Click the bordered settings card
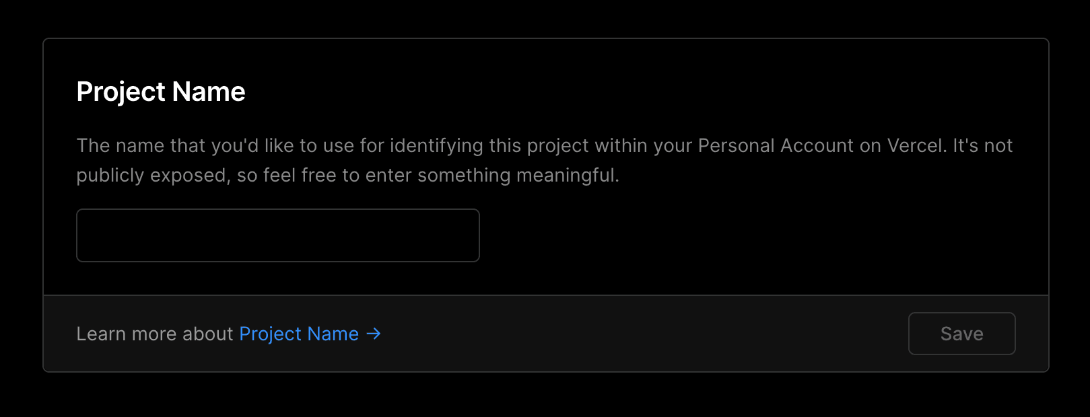The width and height of the screenshot is (1090, 417). 545,202
